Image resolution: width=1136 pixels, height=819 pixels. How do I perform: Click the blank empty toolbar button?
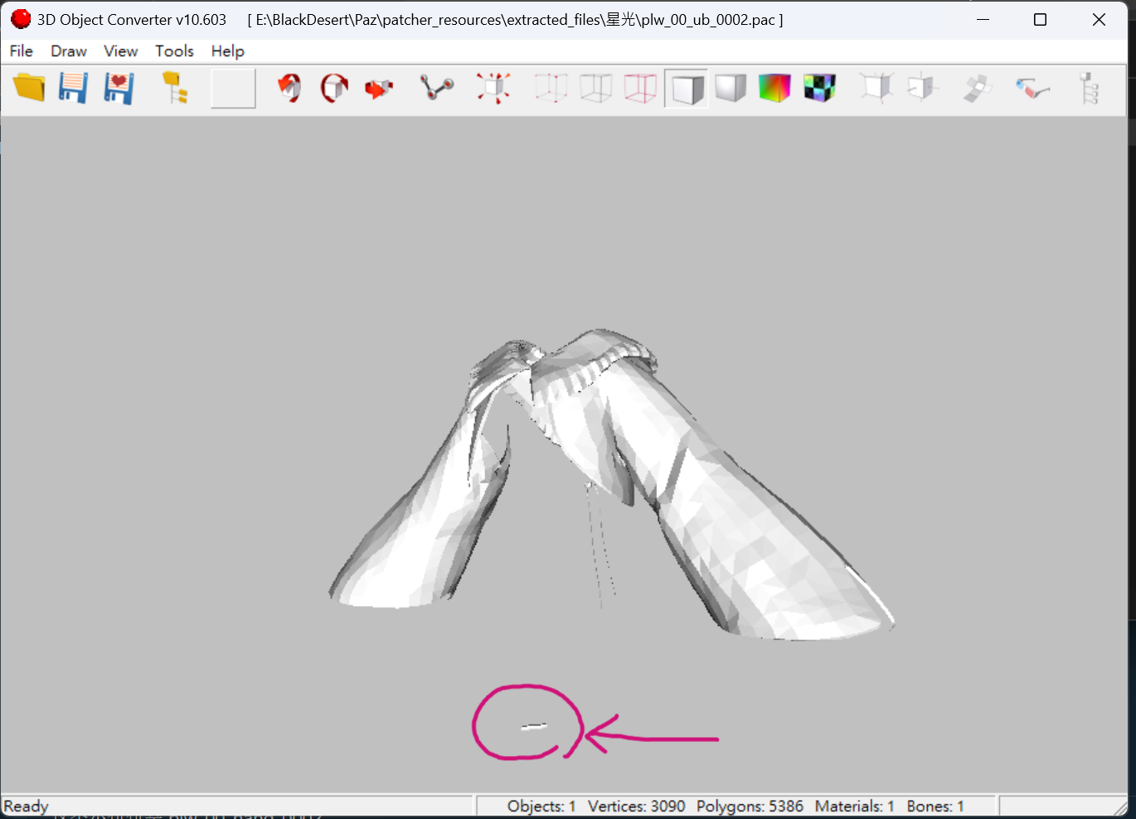pos(233,88)
